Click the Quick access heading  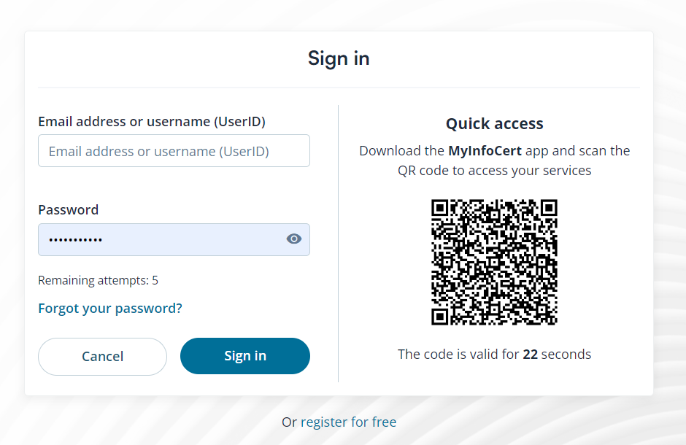(x=495, y=124)
